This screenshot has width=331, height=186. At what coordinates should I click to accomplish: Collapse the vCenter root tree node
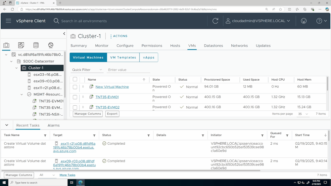tap(6, 55)
